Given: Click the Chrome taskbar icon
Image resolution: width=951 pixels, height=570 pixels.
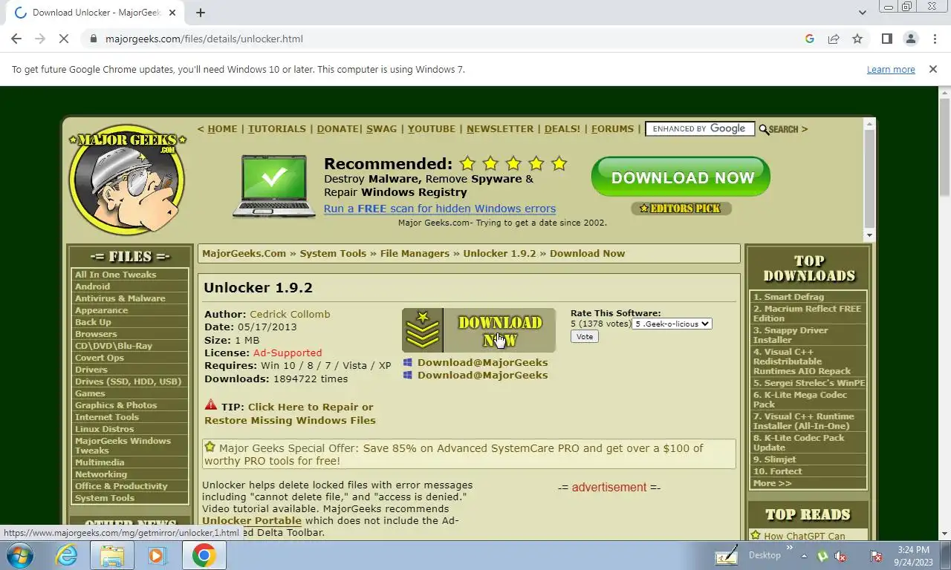Looking at the screenshot, I should [204, 555].
